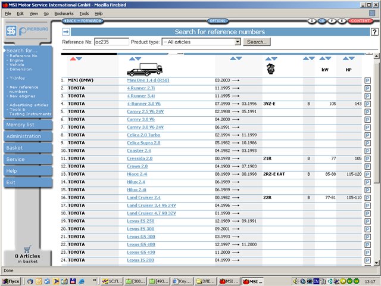
Task: Click the OPTIONS button
Action: click(218, 21)
